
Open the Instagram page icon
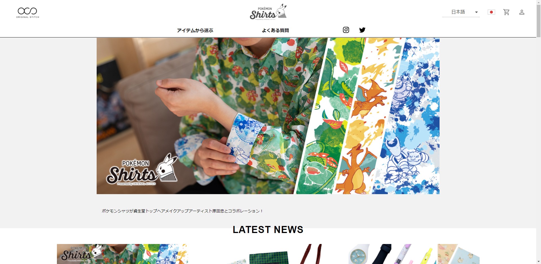(x=346, y=30)
